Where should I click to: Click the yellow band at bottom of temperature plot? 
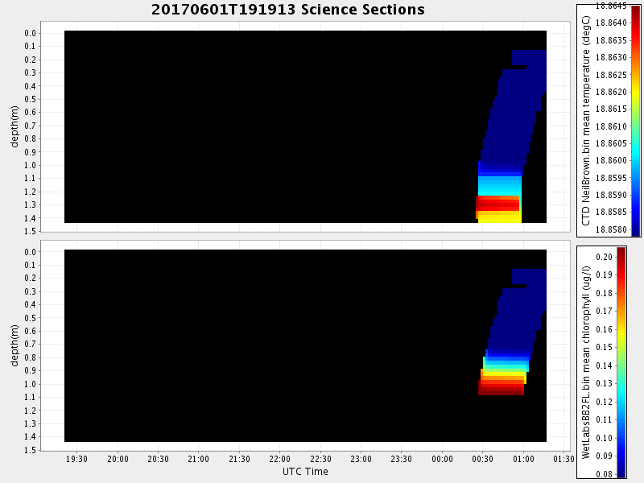500,217
